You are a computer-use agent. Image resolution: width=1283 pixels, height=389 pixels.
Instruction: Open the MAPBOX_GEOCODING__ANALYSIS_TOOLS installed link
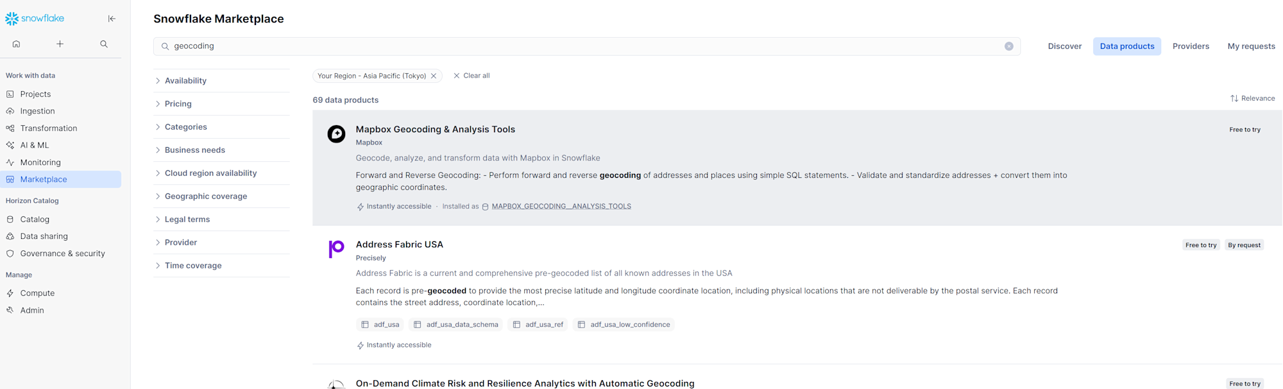click(x=561, y=207)
